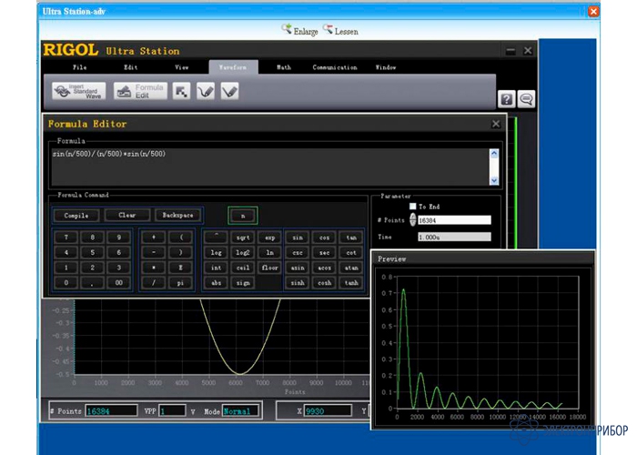637x455 pixels.
Task: Open the Formula Edit tool
Action: pyautogui.click(x=140, y=91)
